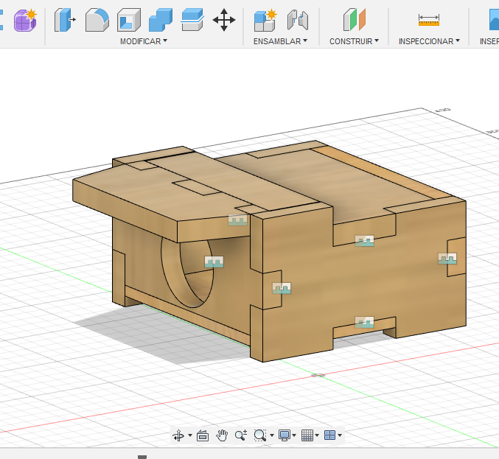499x459 pixels.
Task: Select the Fillet tool
Action: click(x=97, y=19)
